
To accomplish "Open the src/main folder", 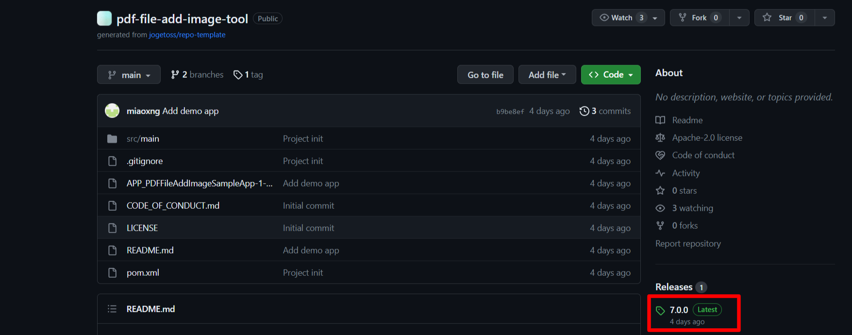I will [143, 139].
